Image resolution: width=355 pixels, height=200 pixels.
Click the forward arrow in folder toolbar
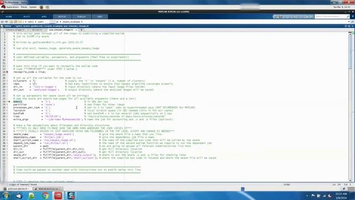coord(6,22)
